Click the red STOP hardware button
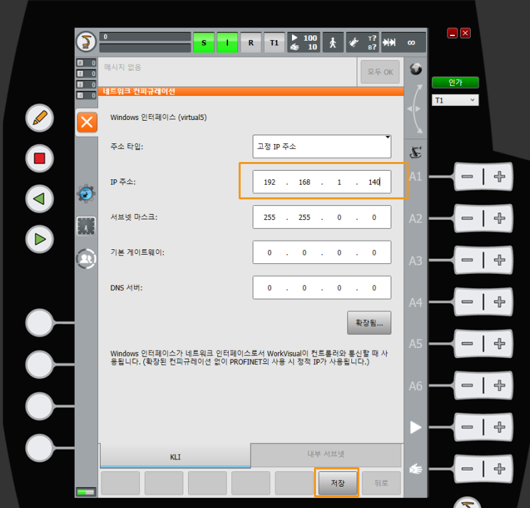Image resolution: width=530 pixels, height=508 pixels. (x=39, y=158)
